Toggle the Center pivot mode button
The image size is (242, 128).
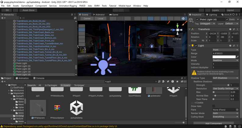click(x=87, y=19)
